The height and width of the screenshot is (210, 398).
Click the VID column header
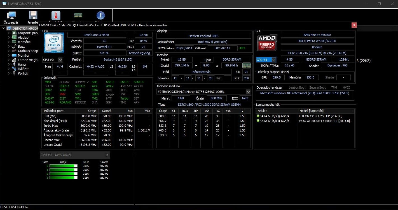(144, 111)
